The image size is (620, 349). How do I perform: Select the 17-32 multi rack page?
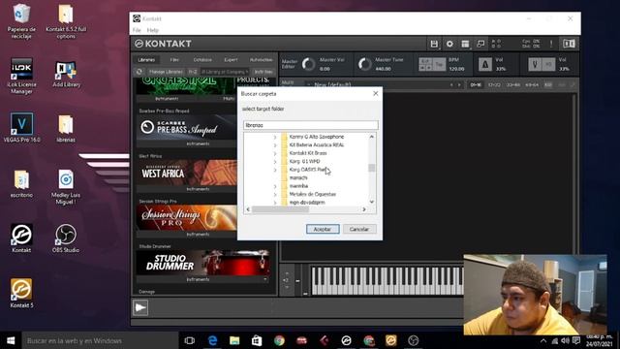pos(494,85)
